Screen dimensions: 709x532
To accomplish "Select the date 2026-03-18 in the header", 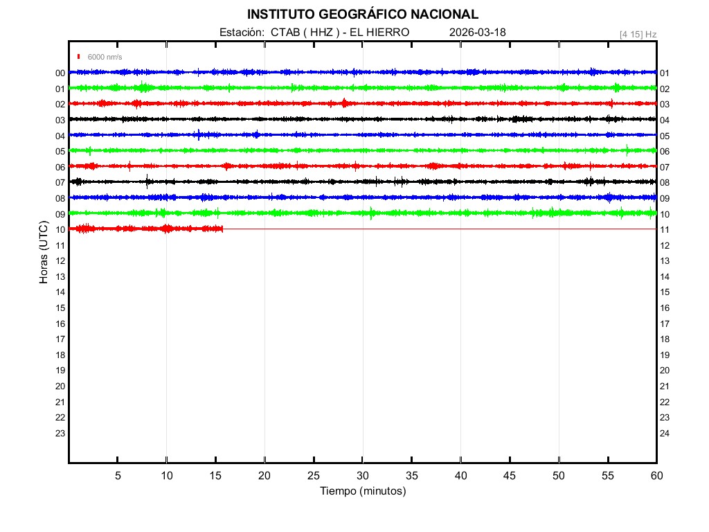I will [x=477, y=33].
